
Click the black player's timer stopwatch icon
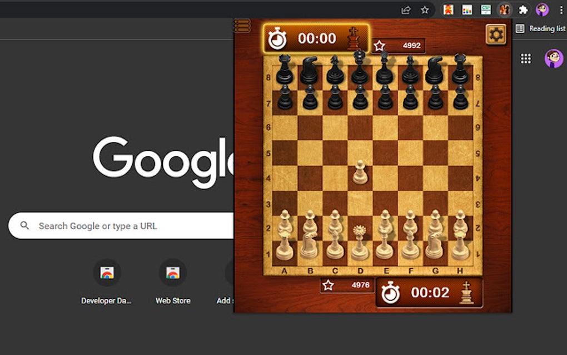point(276,38)
